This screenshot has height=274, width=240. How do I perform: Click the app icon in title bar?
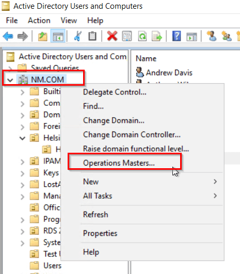click(6, 6)
